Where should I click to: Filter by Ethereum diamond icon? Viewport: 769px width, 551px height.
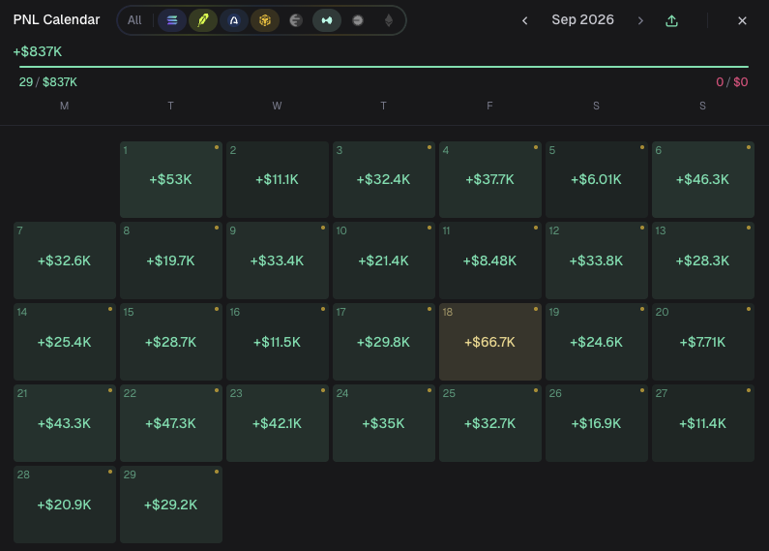tap(389, 20)
